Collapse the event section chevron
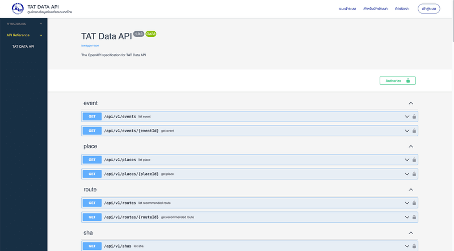The height and width of the screenshot is (251, 454). 411,103
